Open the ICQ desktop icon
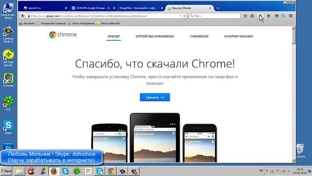Viewport: 312px width, 176px height. coord(8,103)
